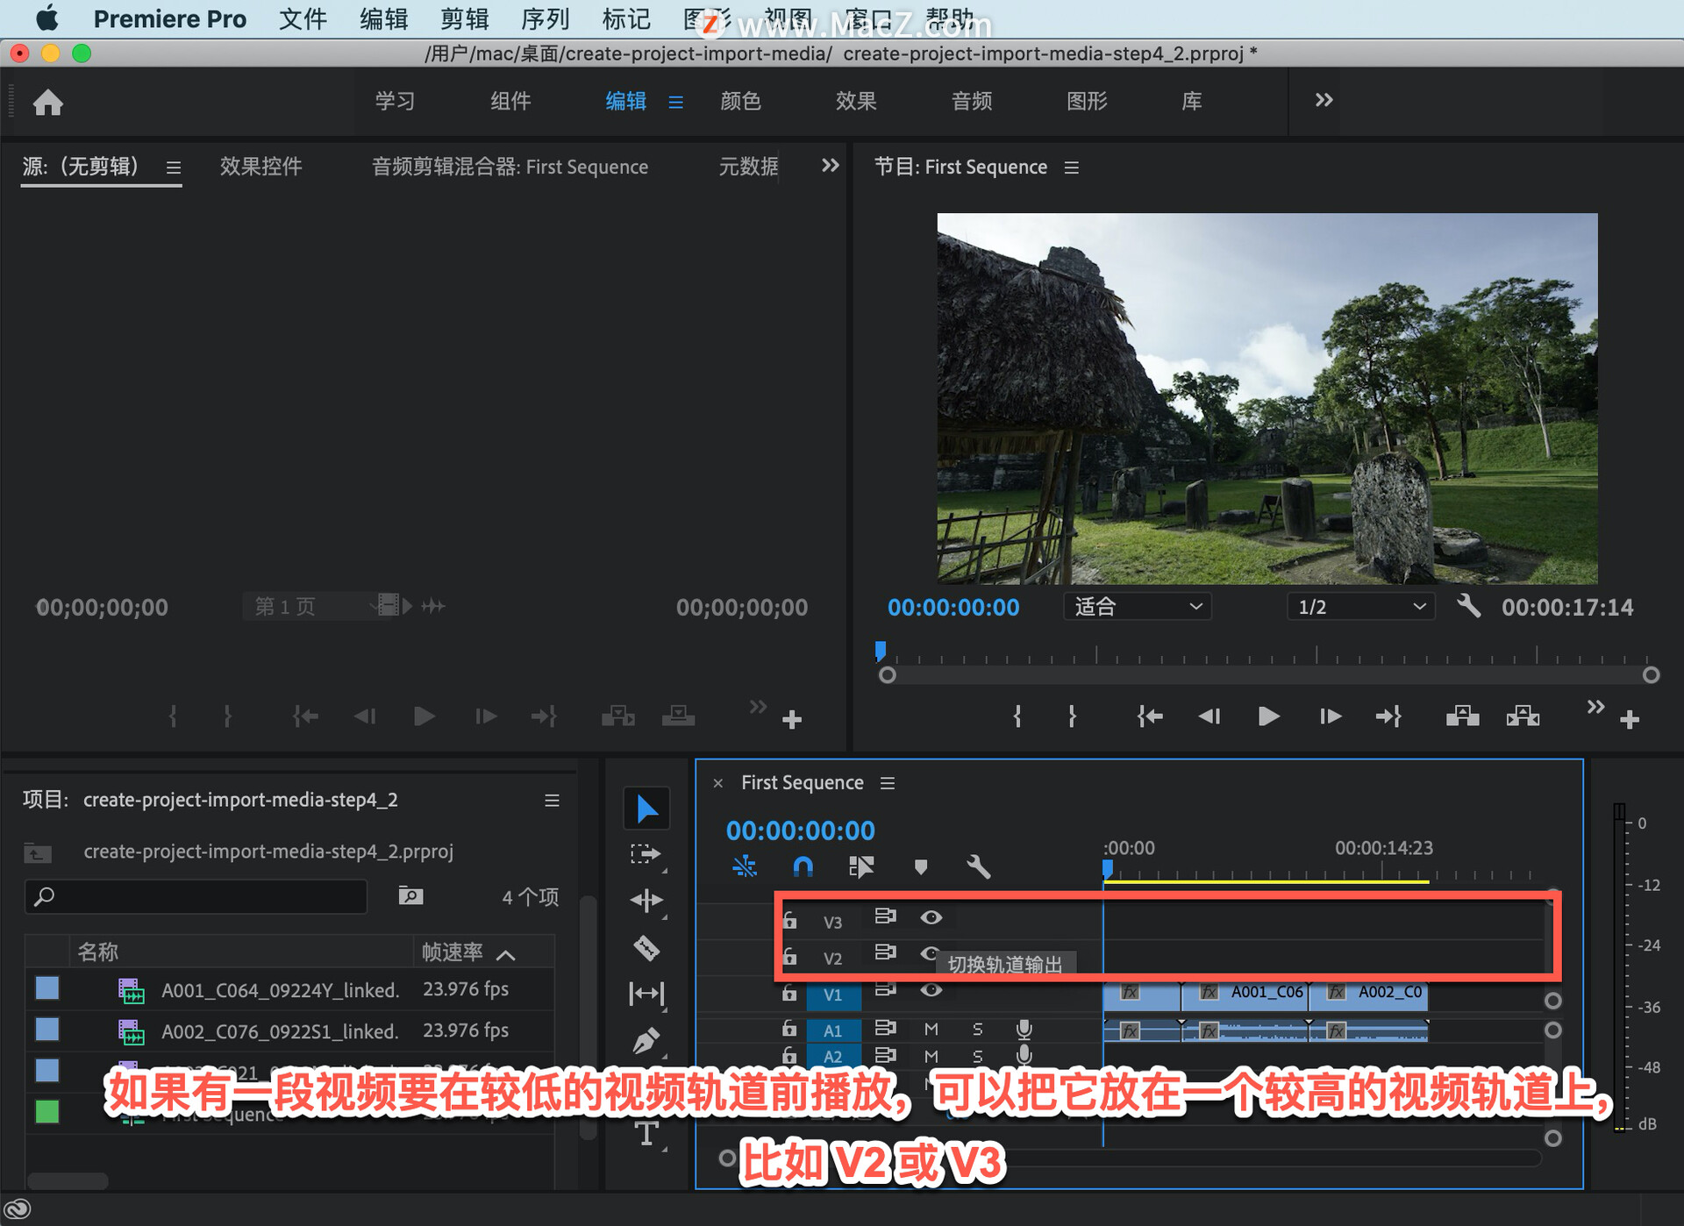Toggle timeline snapping magnet icon
The width and height of the screenshot is (1684, 1226).
click(x=803, y=867)
